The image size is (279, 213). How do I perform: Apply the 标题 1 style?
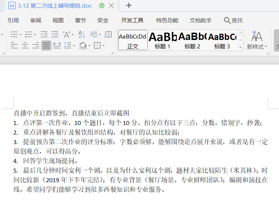coord(162,40)
